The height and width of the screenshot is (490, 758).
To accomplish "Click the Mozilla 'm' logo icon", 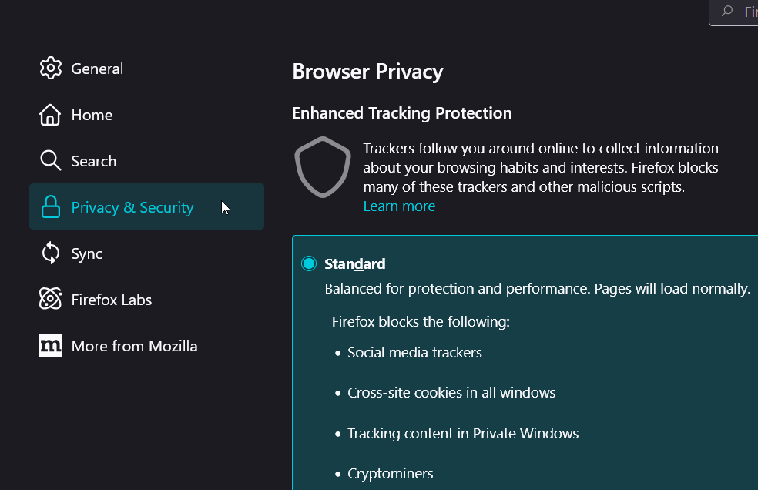I will pyautogui.click(x=51, y=346).
